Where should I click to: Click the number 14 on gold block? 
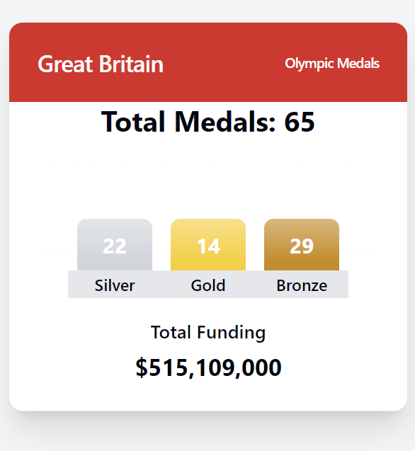(209, 246)
